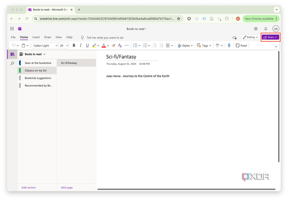The image size is (288, 200).
Task: Start voice input with the Dictate microphone
Action: coord(229,45)
